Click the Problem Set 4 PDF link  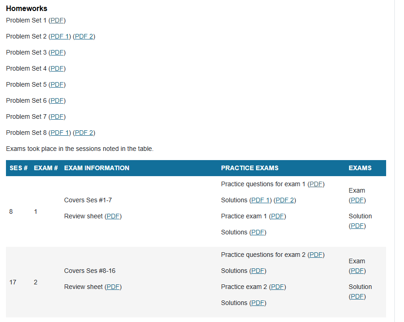coord(57,68)
